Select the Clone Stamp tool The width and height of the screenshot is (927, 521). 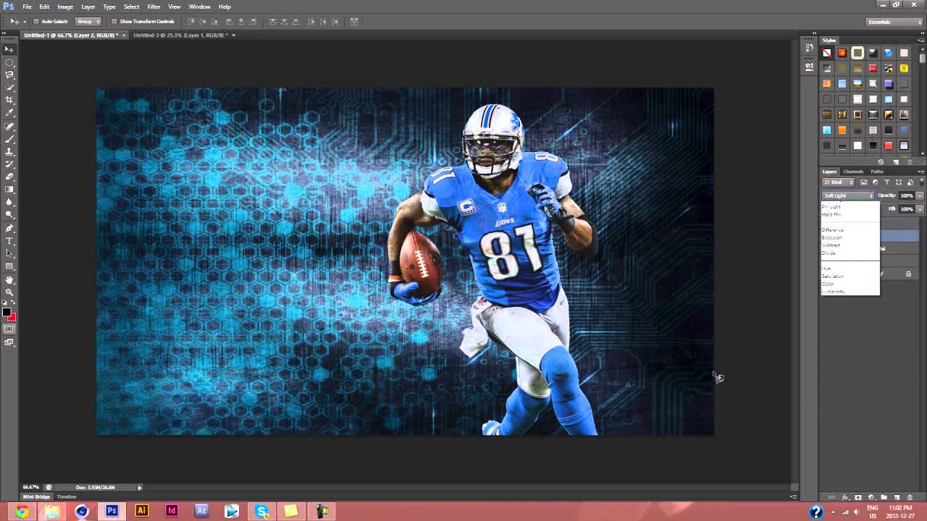(9, 150)
